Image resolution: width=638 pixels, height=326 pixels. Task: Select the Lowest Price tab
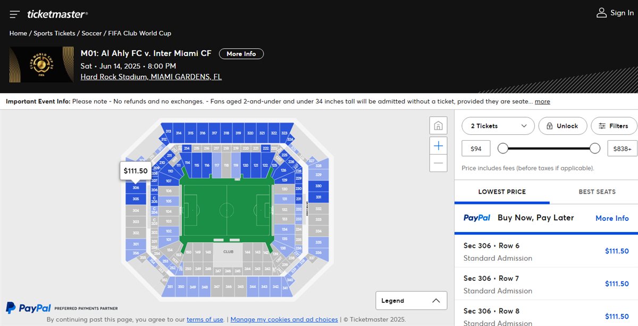pyautogui.click(x=502, y=192)
